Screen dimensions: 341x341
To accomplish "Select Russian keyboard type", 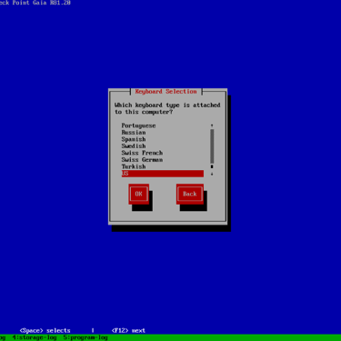I will pyautogui.click(x=134, y=133).
